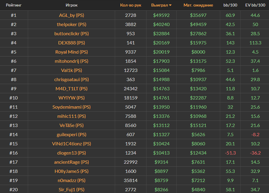Click the Кол-во рук column header
This screenshot has height=193, width=269.
point(130,5)
